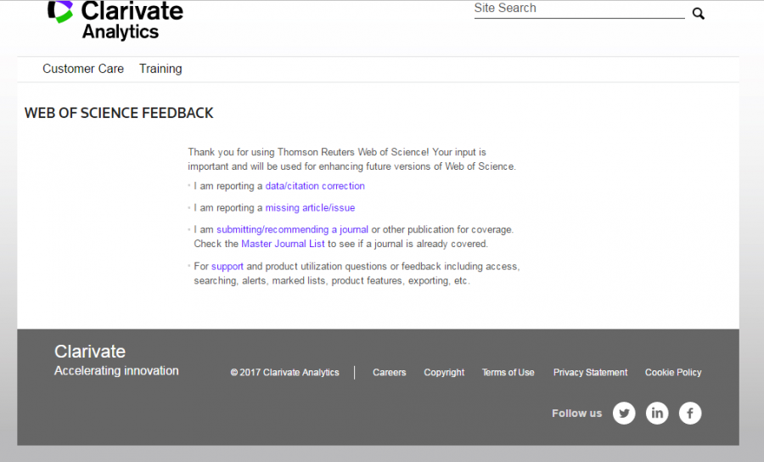Click the Clarivate Analytics logo

(115, 20)
